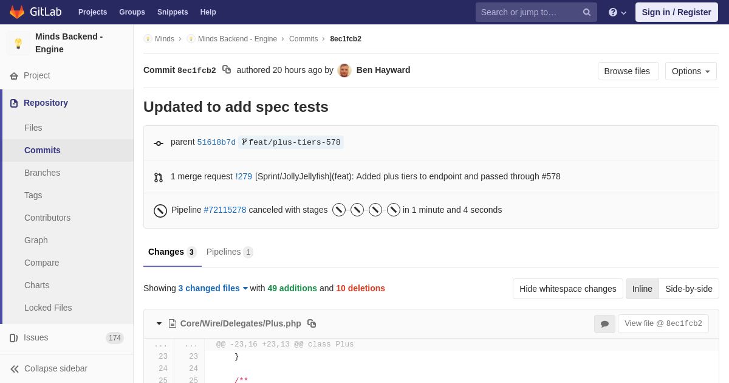Click the Issues icon in sidebar
The height and width of the screenshot is (383, 729).
14,338
